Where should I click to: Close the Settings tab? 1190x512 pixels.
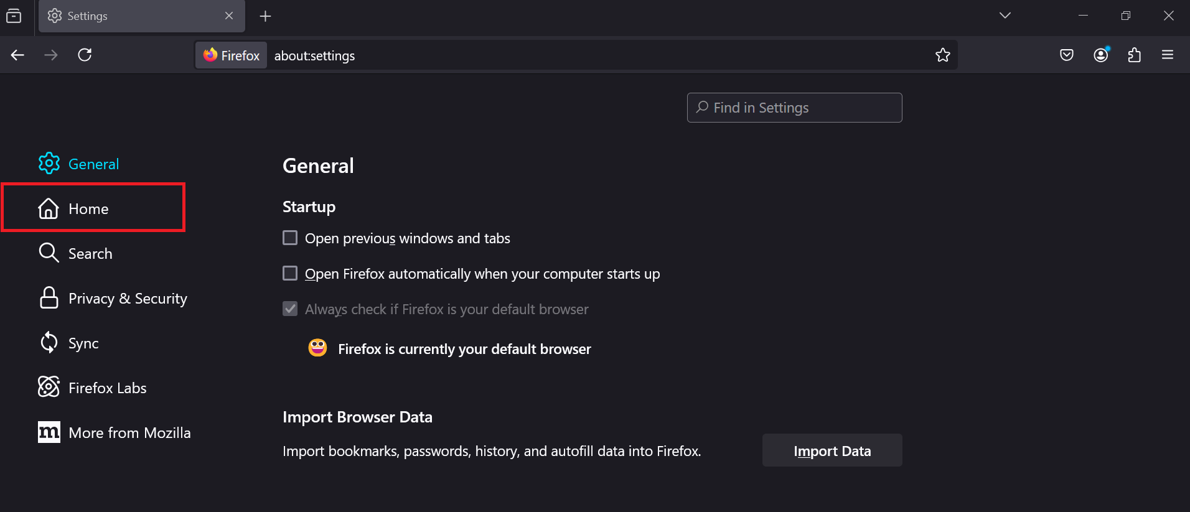229,16
